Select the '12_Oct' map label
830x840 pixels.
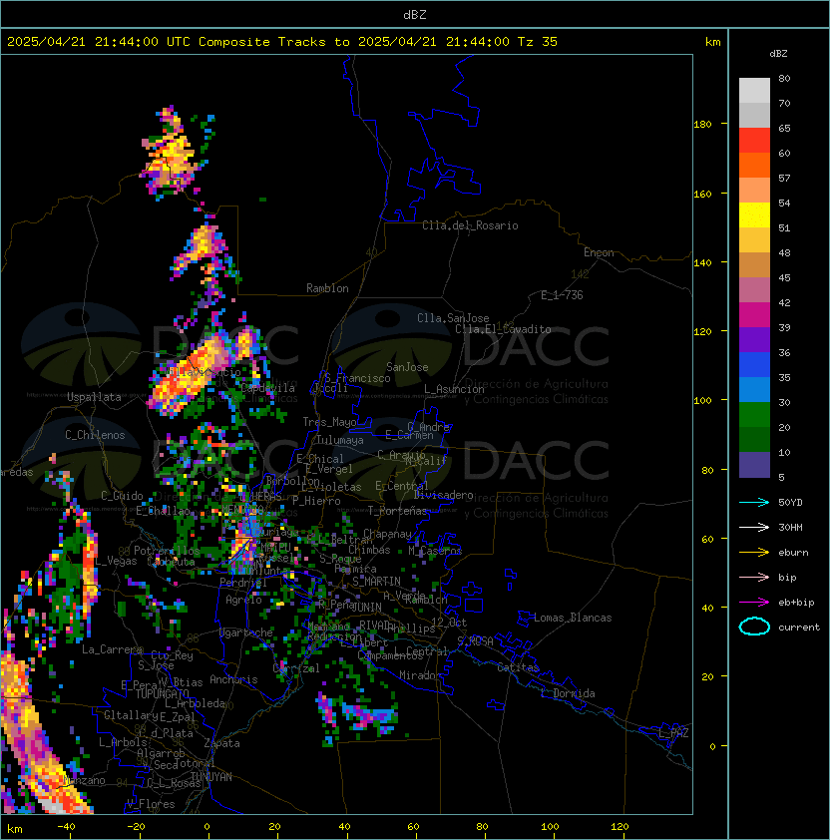(449, 623)
